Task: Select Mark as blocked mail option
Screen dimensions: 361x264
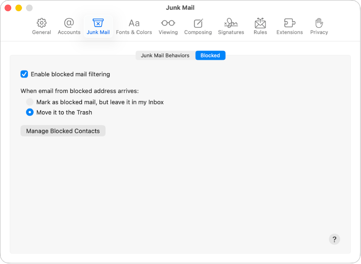Action: 30,102
